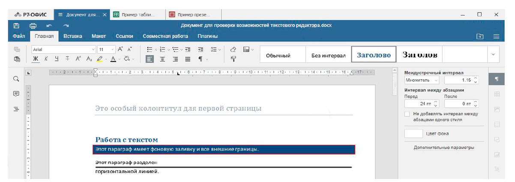Viewport: 515px width, 182px height.
Task: Open the 'Множитель' line spacing combo box
Action: point(422,80)
